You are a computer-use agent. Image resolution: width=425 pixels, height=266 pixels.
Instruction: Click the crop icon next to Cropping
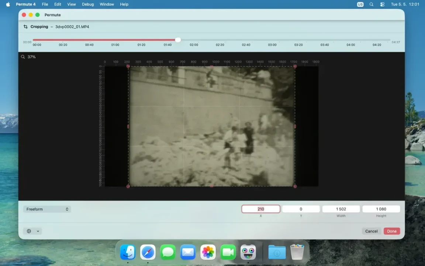click(x=25, y=27)
